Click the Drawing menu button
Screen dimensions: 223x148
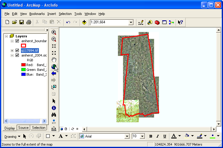click(12, 136)
